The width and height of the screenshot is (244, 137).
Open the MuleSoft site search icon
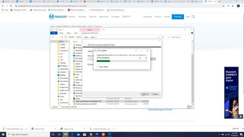pyautogui.click(x=193, y=16)
